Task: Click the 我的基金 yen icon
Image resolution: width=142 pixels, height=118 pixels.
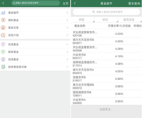Action: coord(3,20)
